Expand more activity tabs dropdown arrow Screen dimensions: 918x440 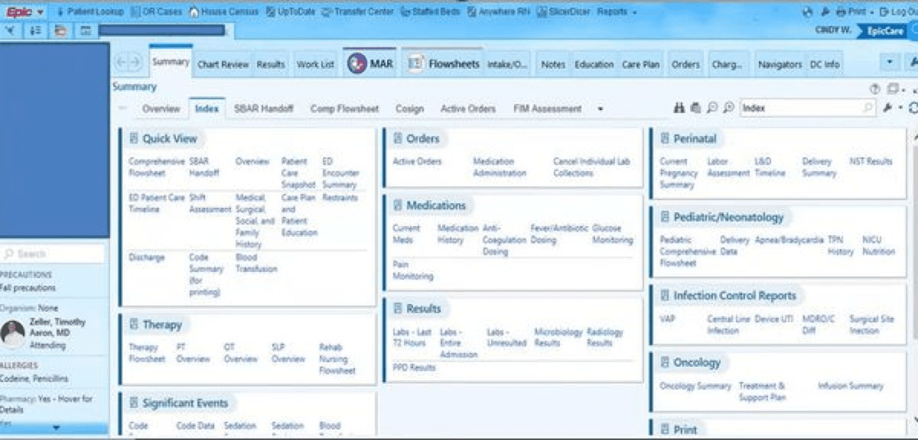(x=889, y=63)
